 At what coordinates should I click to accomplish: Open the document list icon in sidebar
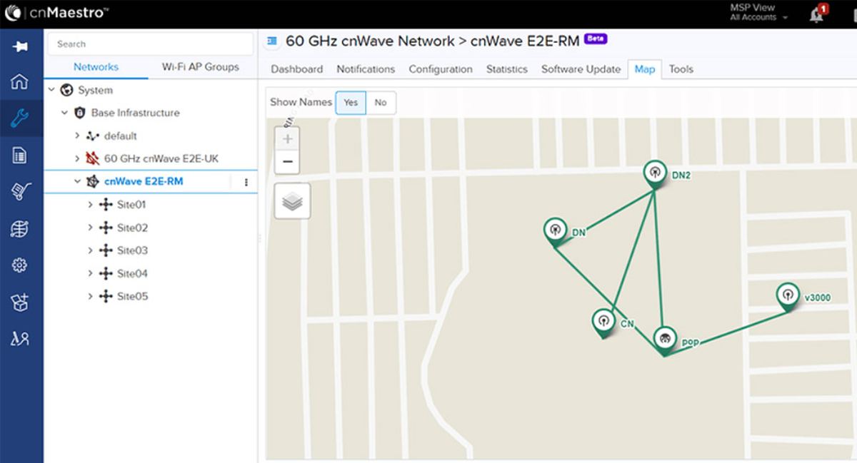click(x=20, y=156)
